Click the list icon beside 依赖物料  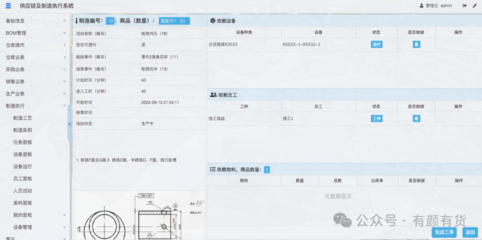[x=213, y=170]
